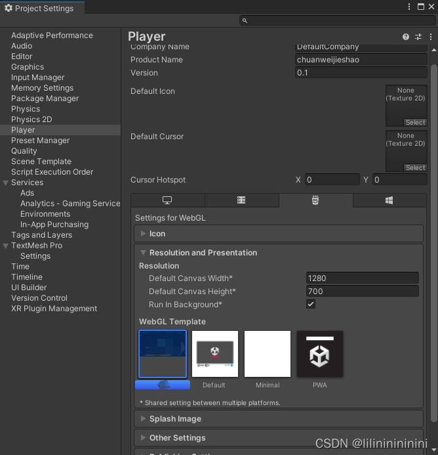
Task: Select the WebGL HTML5 platform tab
Action: point(315,200)
